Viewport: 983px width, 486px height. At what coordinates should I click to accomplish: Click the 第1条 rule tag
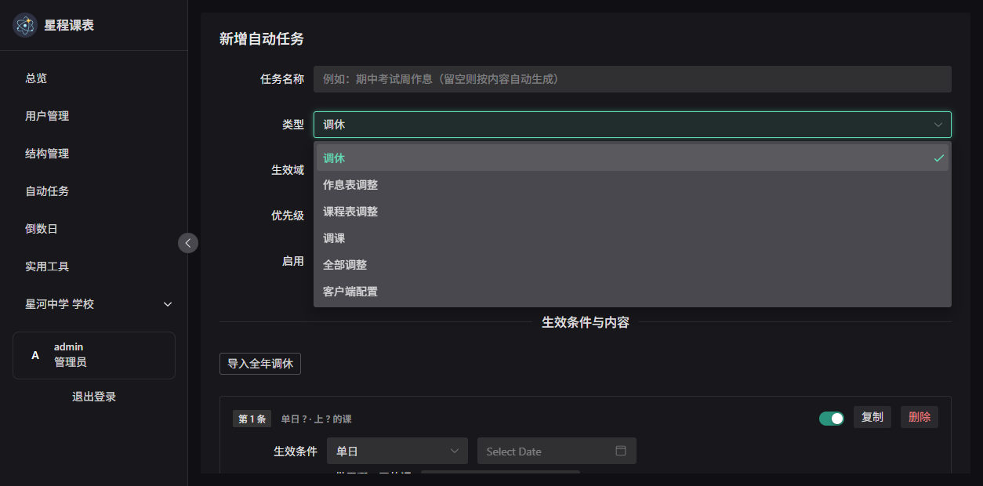click(x=252, y=419)
